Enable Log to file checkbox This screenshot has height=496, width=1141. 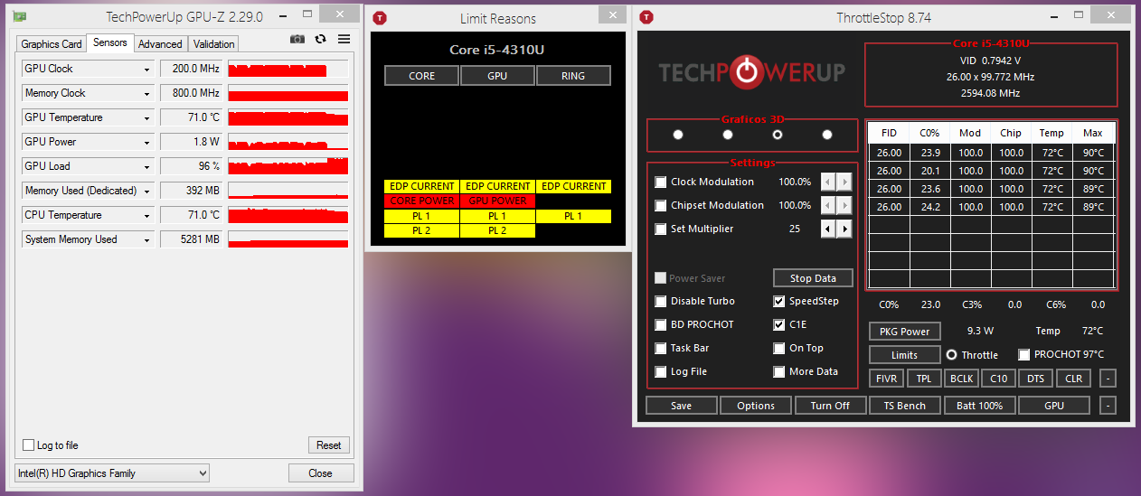29,445
